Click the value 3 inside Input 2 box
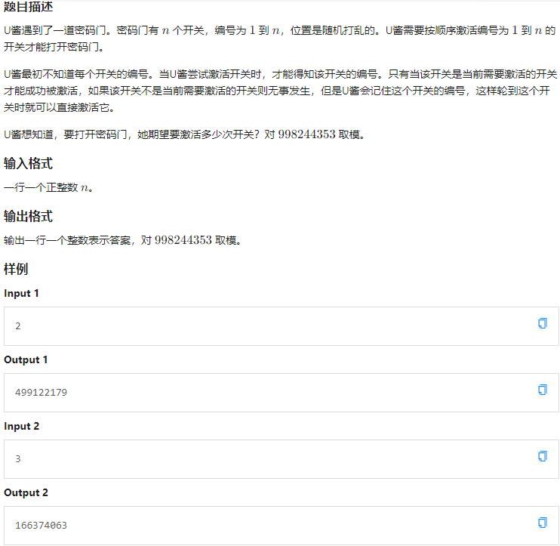560x546 pixels. pos(18,459)
